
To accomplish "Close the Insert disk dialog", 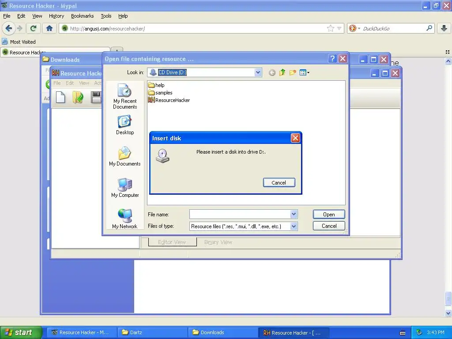I will tap(295, 138).
